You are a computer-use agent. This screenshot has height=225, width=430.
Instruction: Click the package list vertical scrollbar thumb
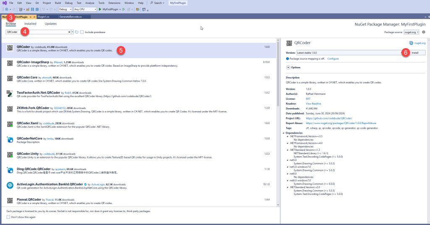click(278, 74)
